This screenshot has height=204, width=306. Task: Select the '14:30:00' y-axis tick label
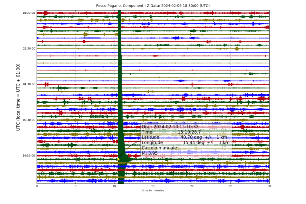click(29, 156)
